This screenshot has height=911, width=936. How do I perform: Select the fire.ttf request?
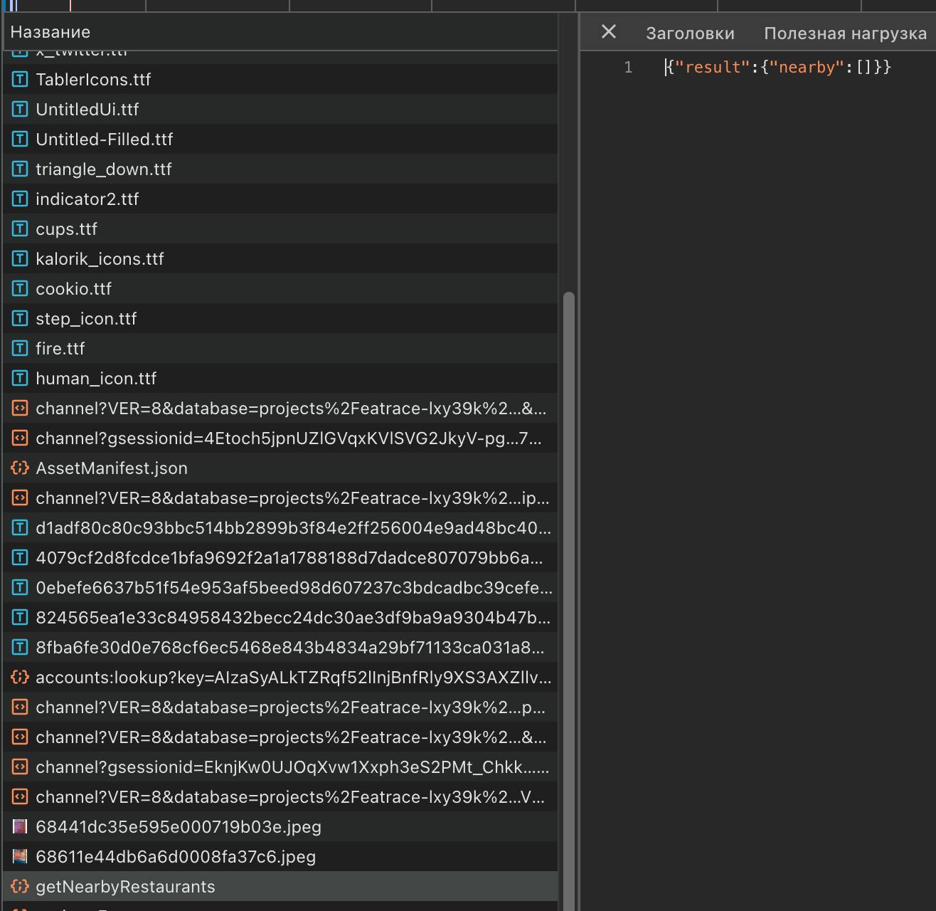click(280, 349)
